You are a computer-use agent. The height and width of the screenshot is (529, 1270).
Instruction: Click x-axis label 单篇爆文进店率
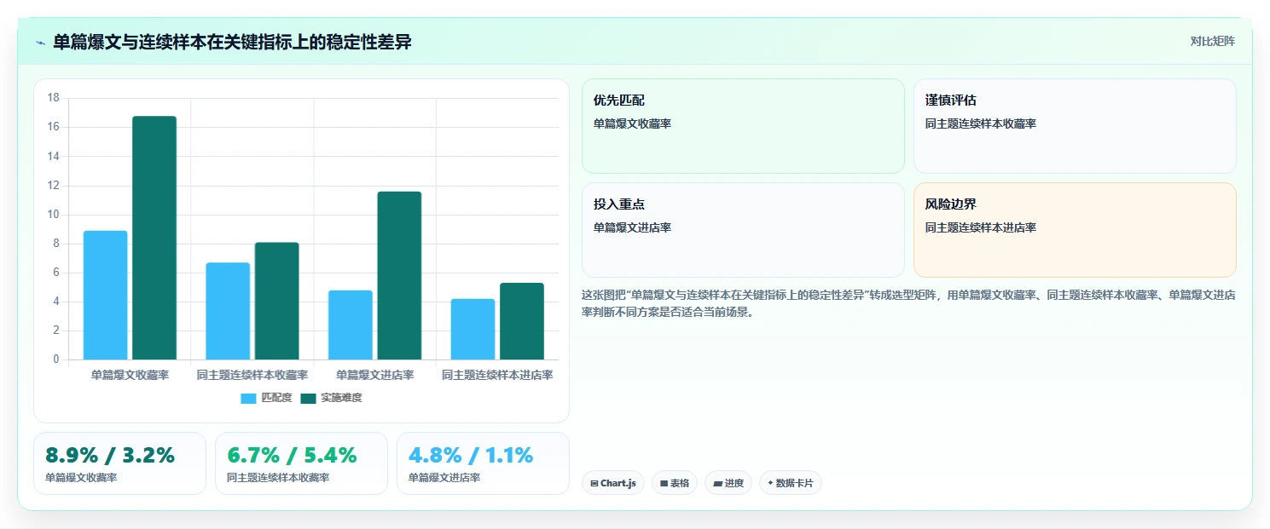[x=375, y=375]
